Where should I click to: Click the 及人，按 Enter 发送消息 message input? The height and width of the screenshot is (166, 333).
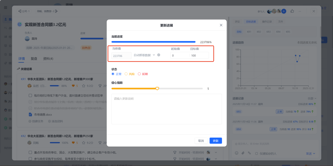coord(275,144)
